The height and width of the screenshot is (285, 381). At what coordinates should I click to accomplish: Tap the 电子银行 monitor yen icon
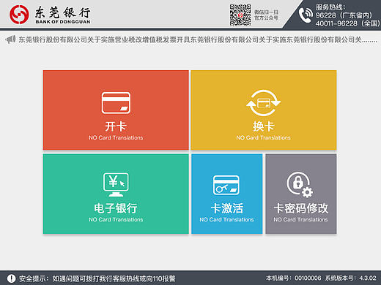tap(116, 184)
